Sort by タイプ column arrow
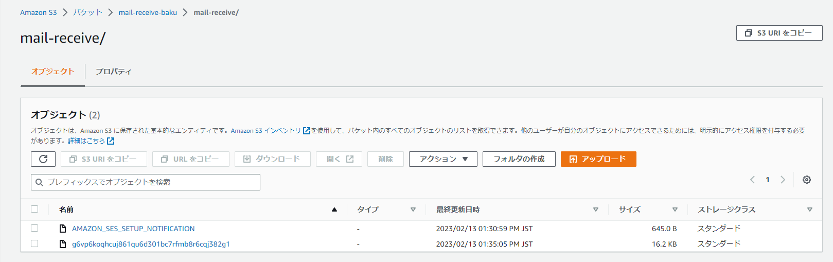Image resolution: width=833 pixels, height=262 pixels. (413, 209)
